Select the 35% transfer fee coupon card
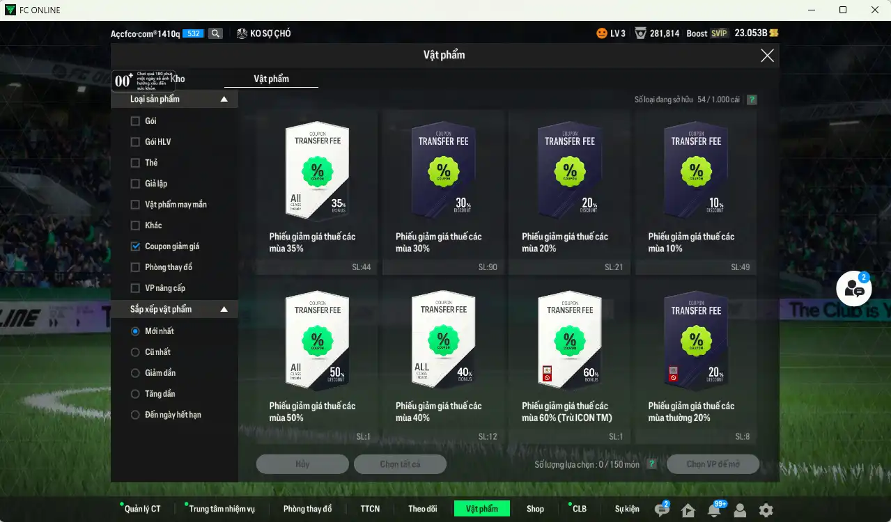This screenshot has width=891, height=522. (x=317, y=192)
